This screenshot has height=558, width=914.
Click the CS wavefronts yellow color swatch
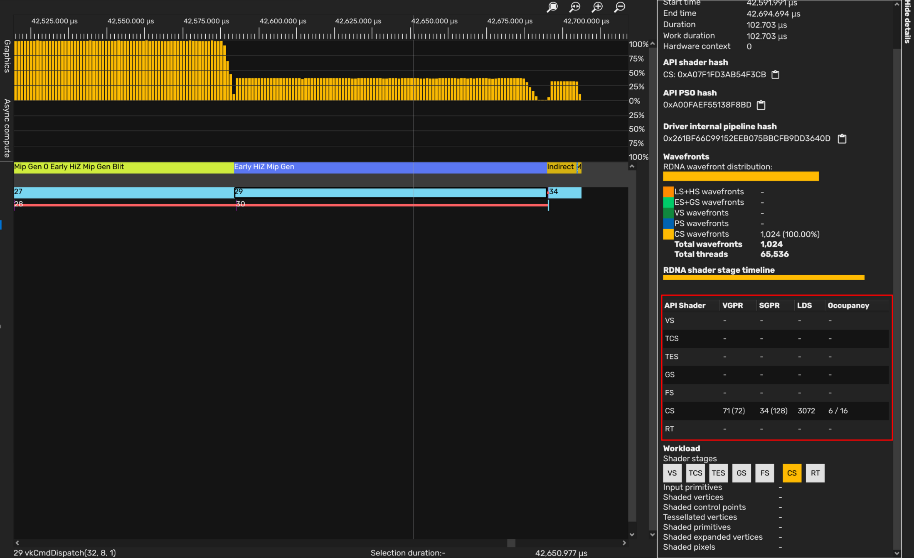668,234
